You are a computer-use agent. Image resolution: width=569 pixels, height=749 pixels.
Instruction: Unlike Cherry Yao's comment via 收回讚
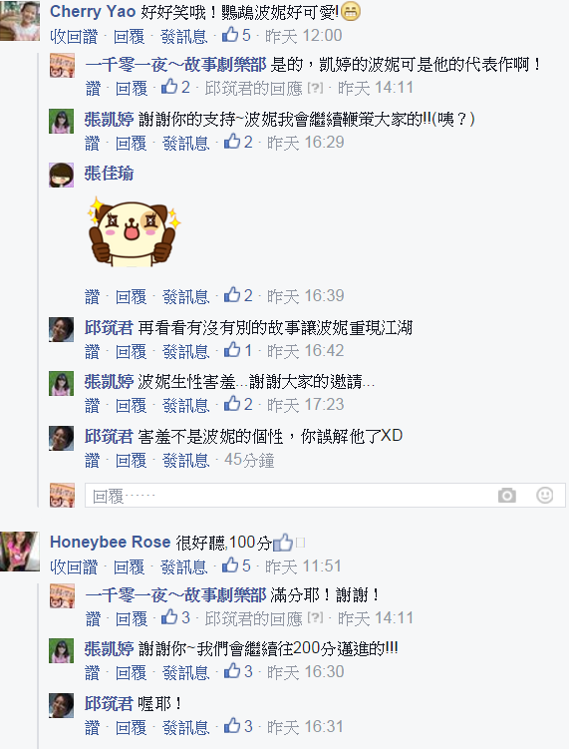pos(74,36)
